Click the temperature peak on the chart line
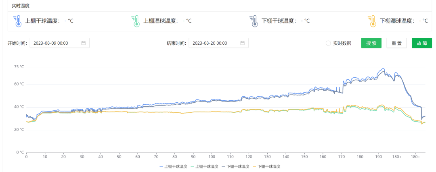 pyautogui.click(x=383, y=69)
